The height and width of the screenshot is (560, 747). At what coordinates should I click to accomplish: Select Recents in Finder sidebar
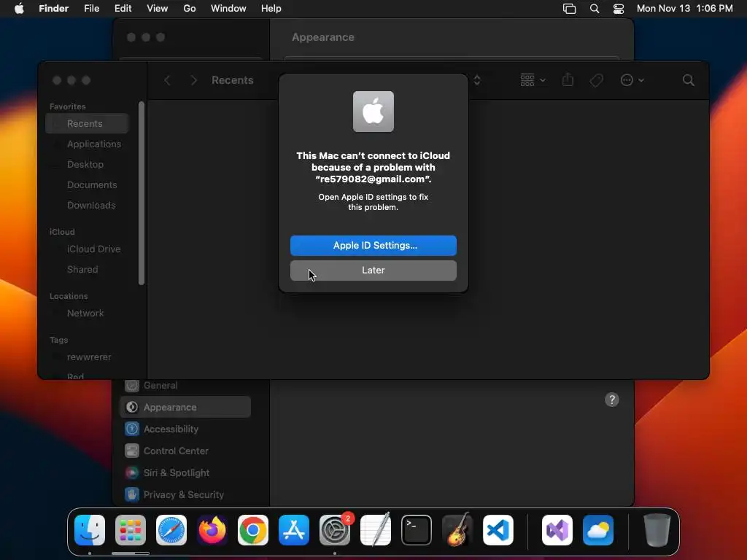click(88, 124)
